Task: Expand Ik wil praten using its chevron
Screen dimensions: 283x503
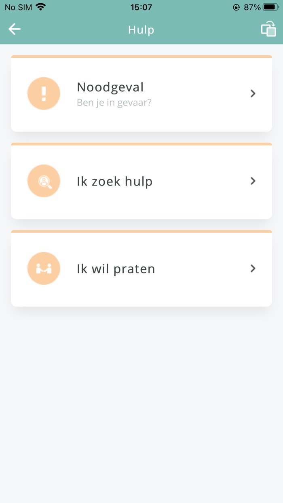Action: [x=253, y=268]
